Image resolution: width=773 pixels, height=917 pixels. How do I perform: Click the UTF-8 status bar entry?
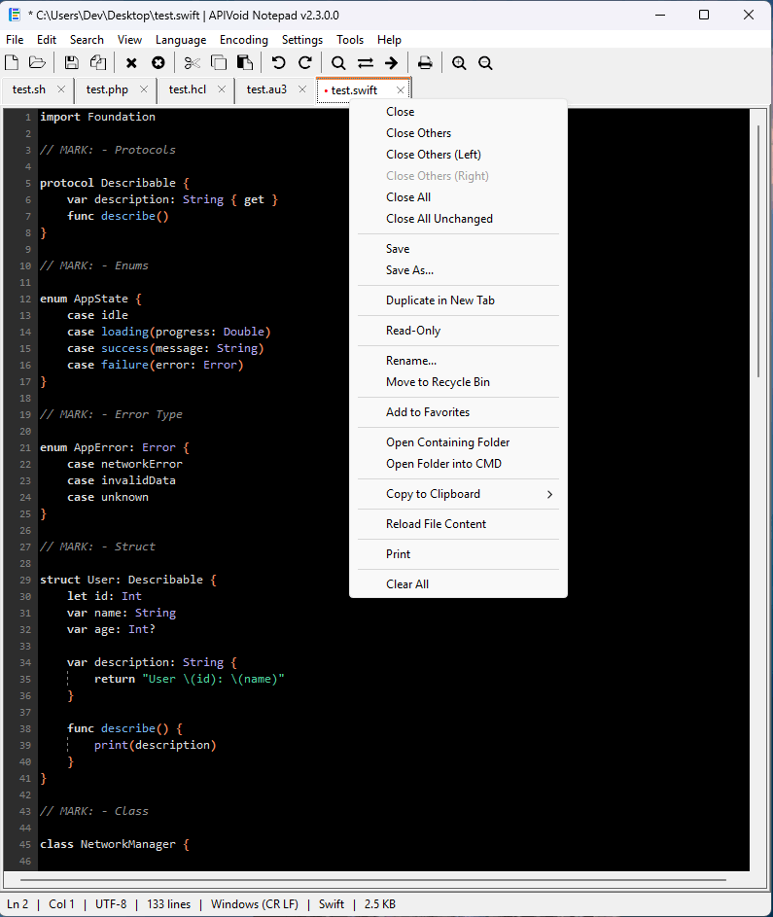point(111,904)
